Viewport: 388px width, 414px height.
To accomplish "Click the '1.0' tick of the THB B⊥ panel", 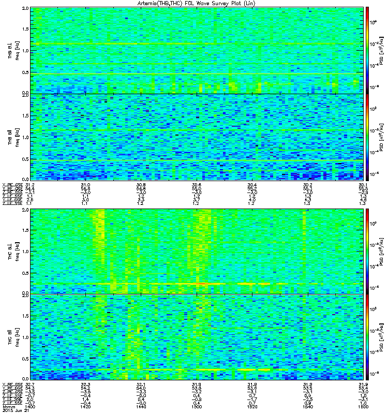I will (25, 51).
